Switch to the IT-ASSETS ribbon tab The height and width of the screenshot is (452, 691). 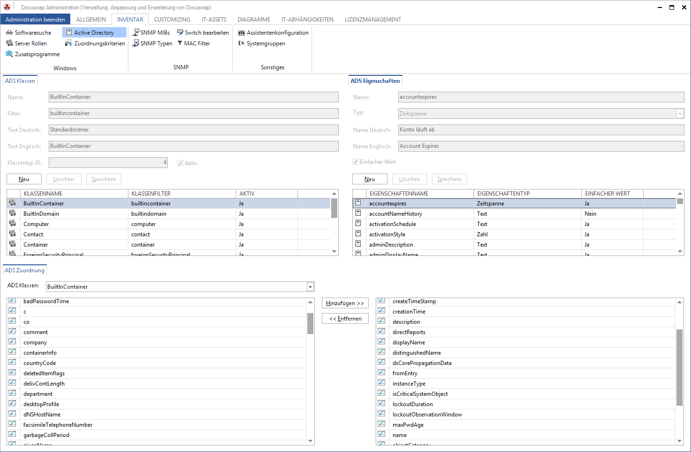[x=214, y=20]
